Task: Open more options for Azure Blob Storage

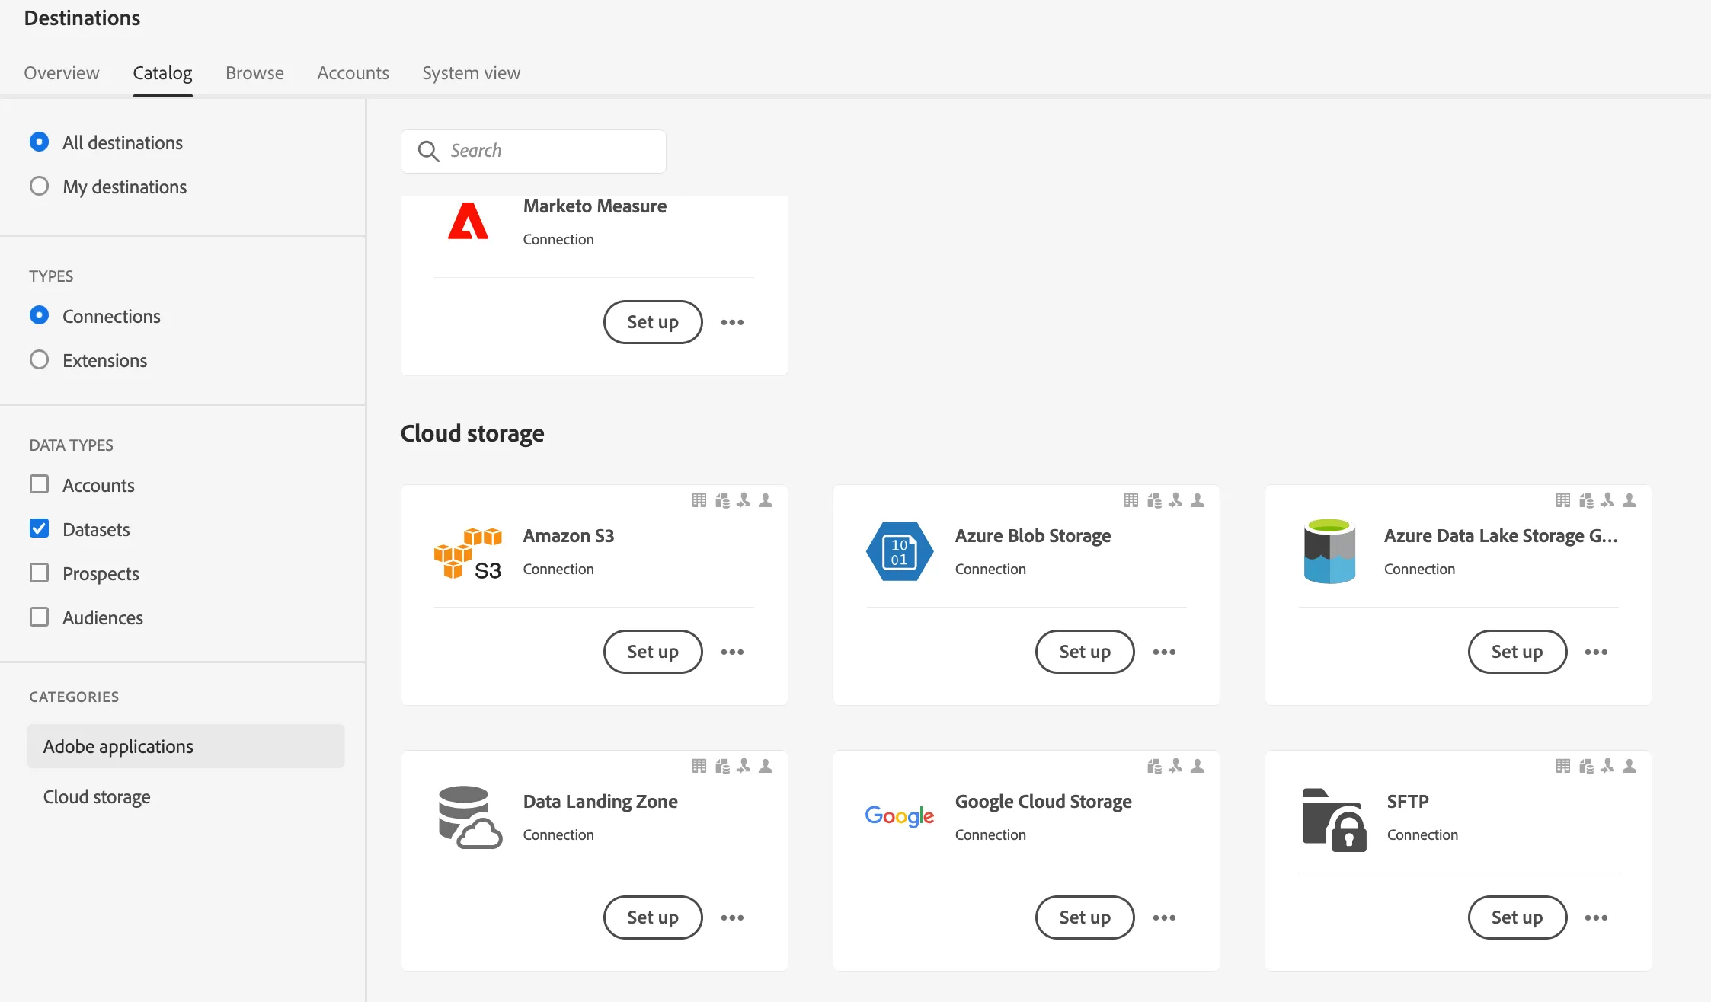Action: (x=1164, y=652)
